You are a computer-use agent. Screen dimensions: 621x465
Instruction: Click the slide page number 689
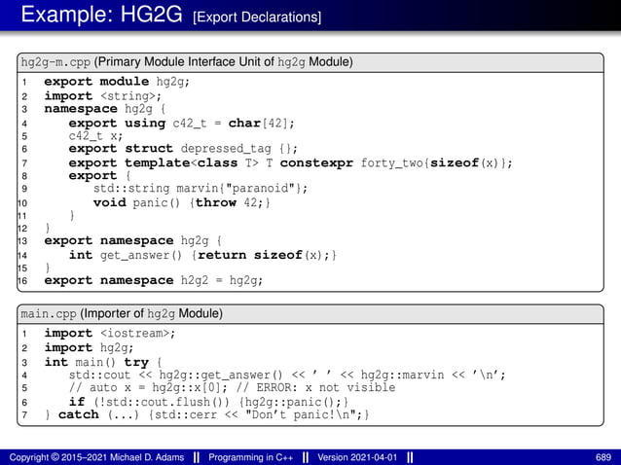pyautogui.click(x=603, y=457)
